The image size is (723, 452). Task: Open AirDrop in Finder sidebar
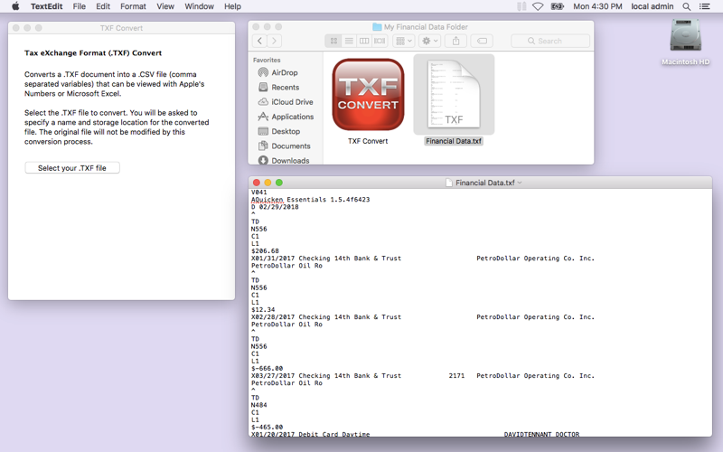pyautogui.click(x=285, y=72)
